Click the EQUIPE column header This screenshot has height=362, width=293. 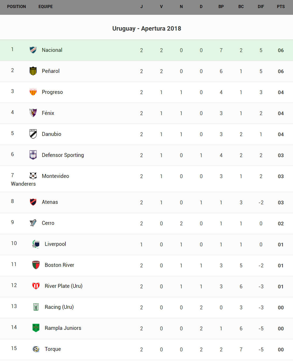tap(46, 7)
